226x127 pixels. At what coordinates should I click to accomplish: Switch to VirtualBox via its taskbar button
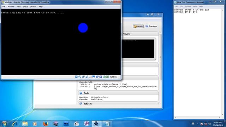point(96,124)
